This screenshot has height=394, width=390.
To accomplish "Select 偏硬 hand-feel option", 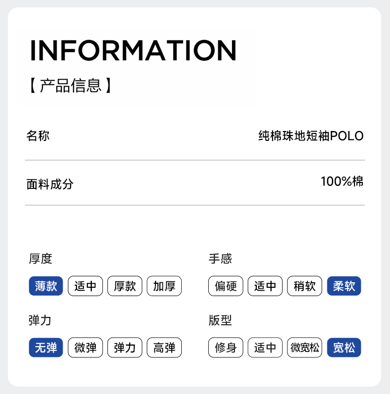I will [x=226, y=286].
